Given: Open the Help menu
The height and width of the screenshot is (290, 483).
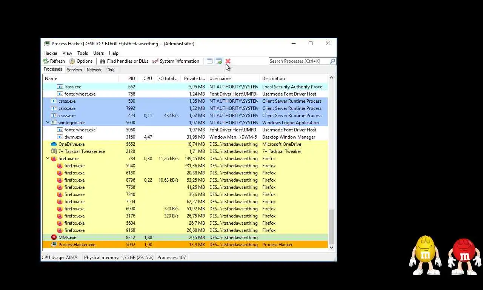Looking at the screenshot, I should tap(114, 53).
